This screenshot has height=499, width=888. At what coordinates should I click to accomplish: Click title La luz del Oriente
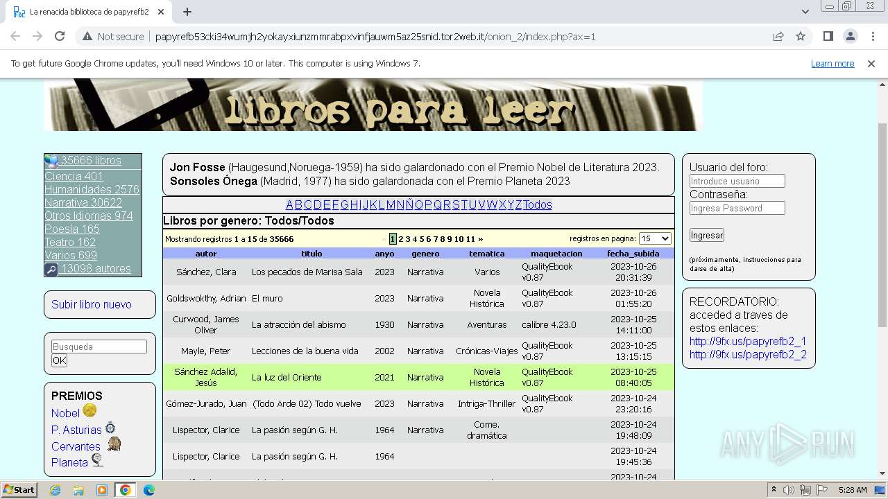coord(287,377)
